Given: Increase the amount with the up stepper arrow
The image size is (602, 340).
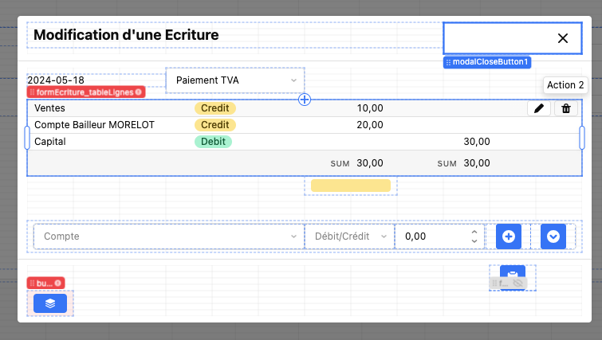Looking at the screenshot, I should click(x=474, y=233).
